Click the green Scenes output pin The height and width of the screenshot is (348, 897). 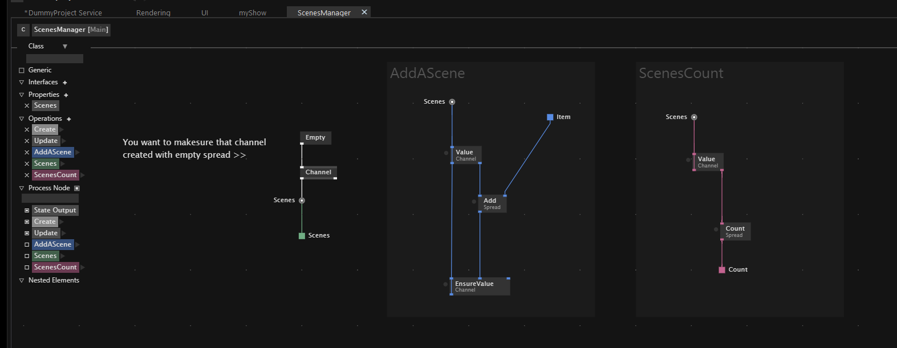point(302,236)
